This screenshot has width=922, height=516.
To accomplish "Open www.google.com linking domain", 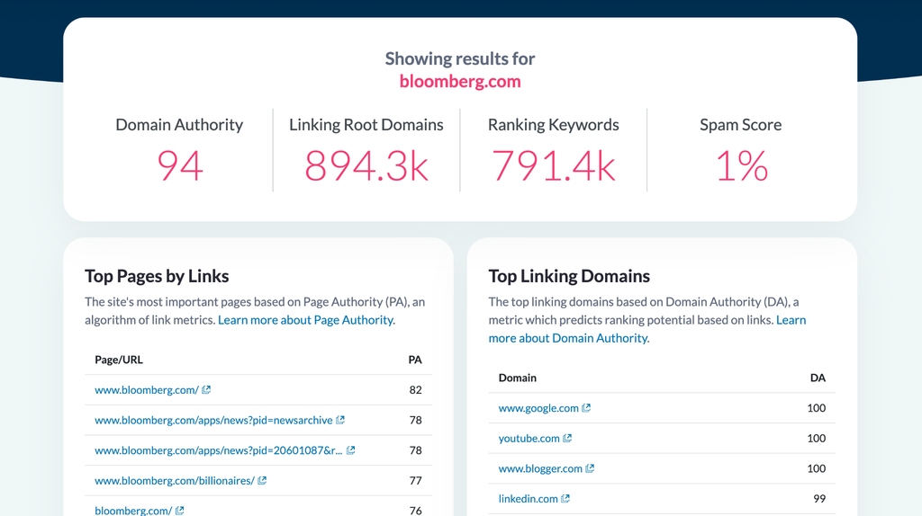I will [538, 408].
